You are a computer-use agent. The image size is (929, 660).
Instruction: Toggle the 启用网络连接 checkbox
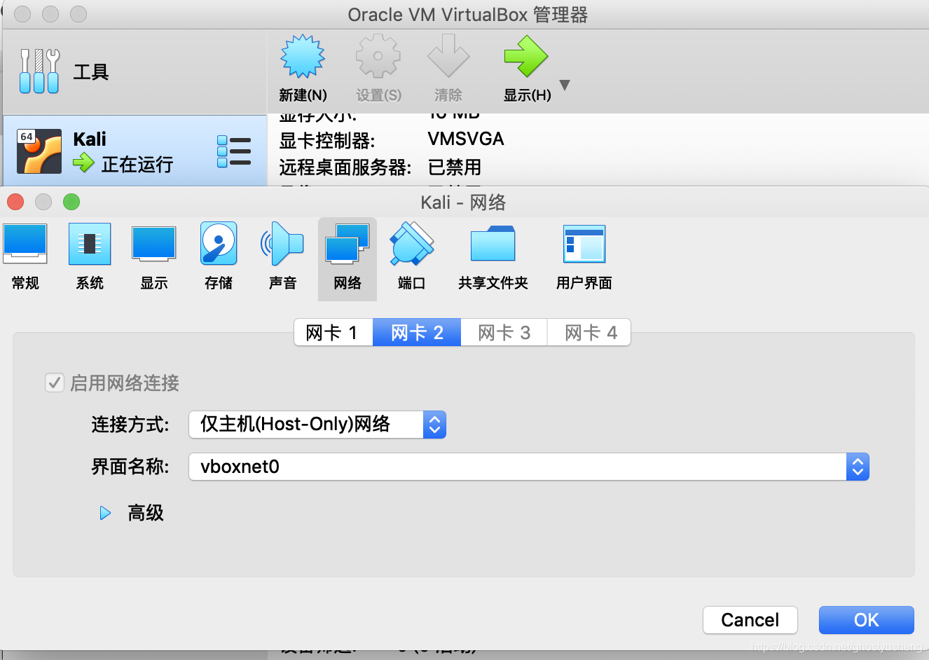[55, 383]
